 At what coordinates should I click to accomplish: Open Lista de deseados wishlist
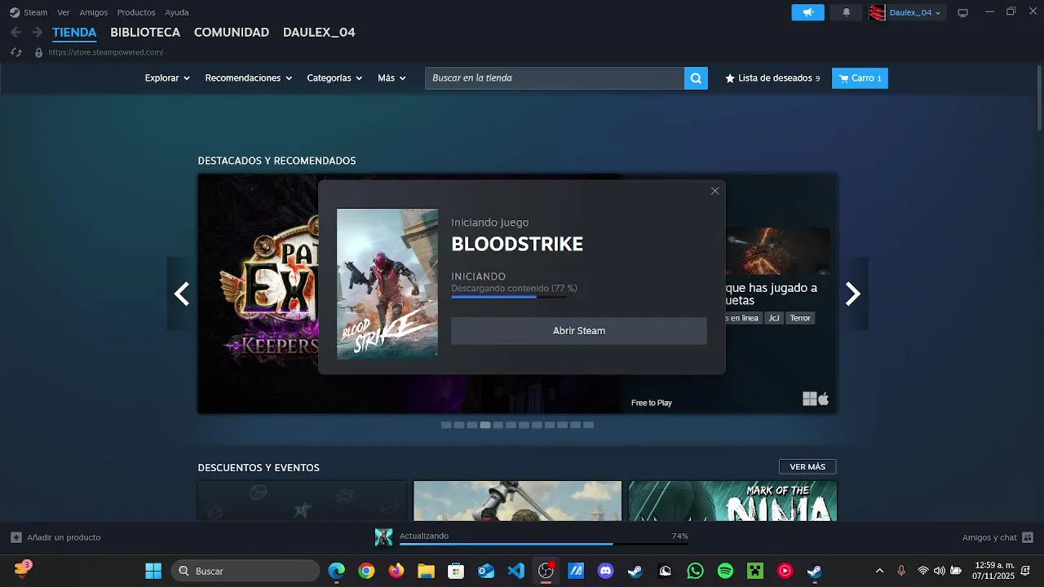coord(772,78)
